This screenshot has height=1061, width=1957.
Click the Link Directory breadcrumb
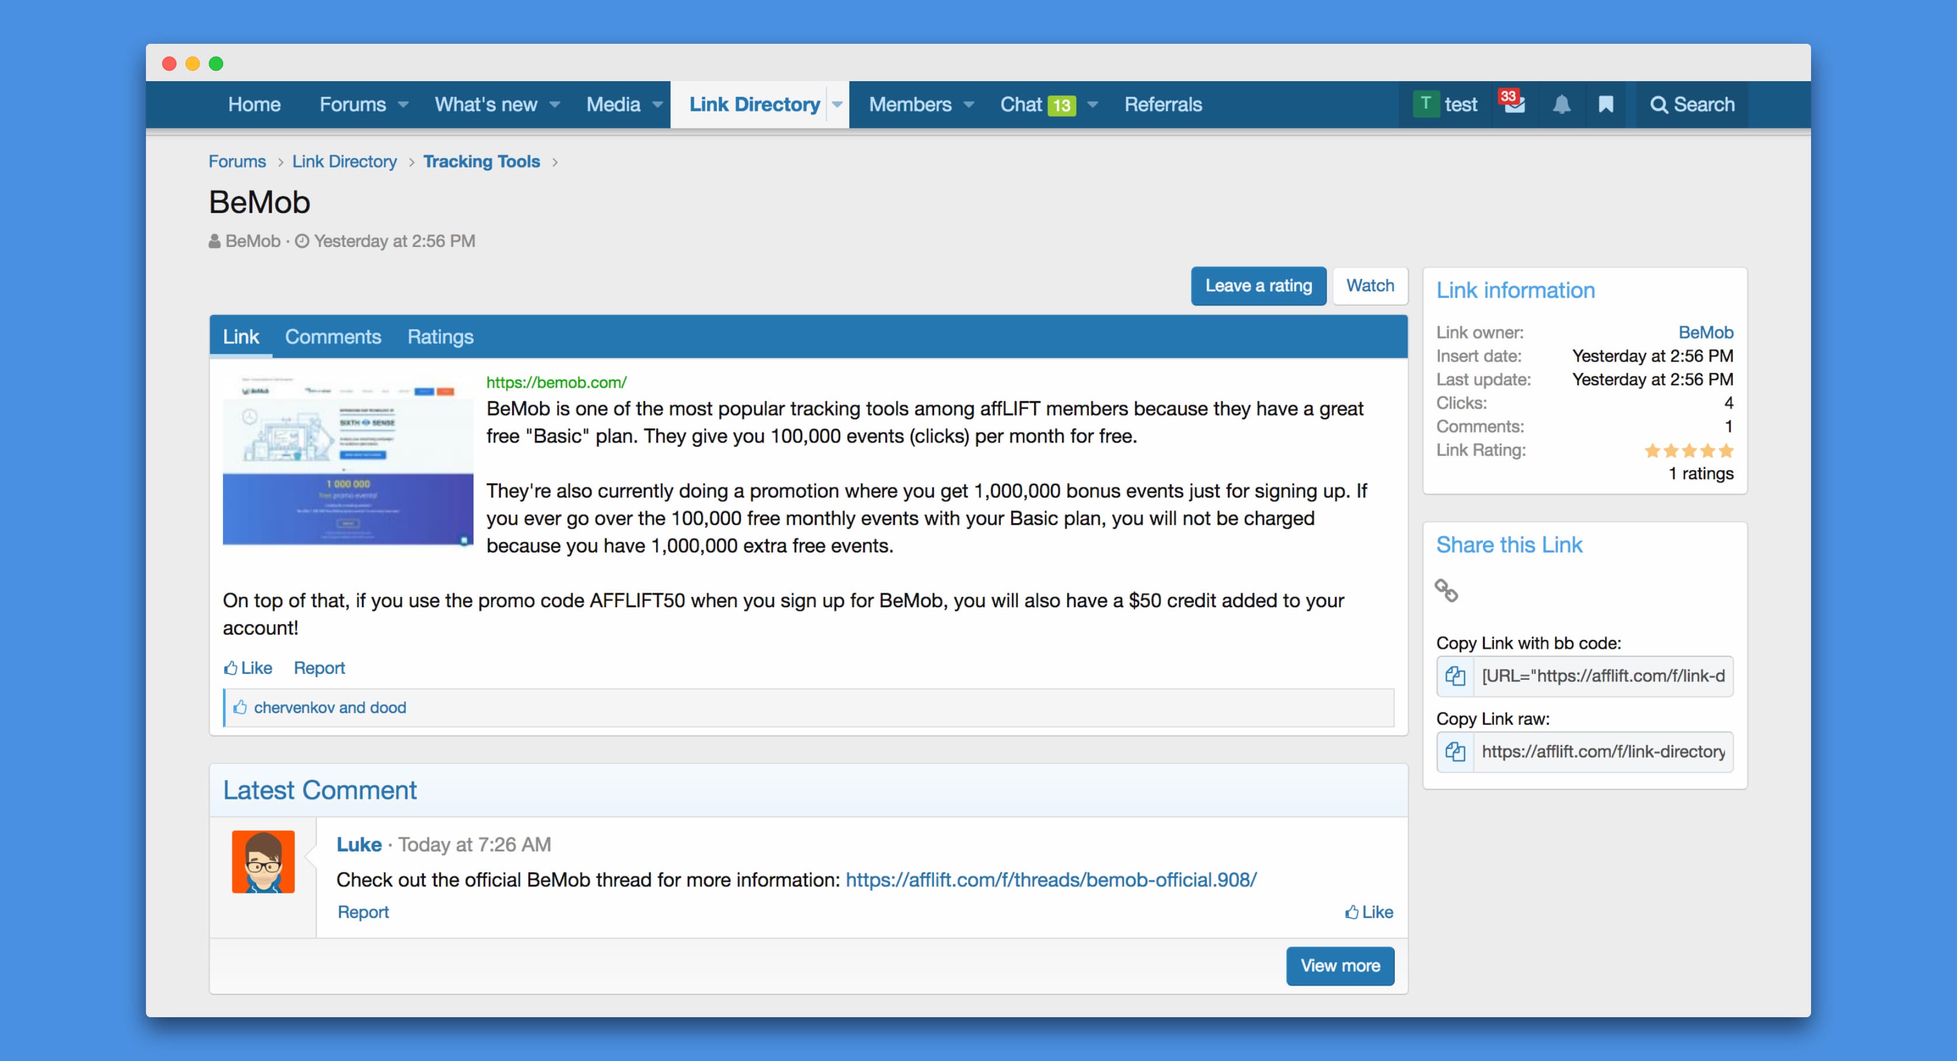pyautogui.click(x=344, y=161)
